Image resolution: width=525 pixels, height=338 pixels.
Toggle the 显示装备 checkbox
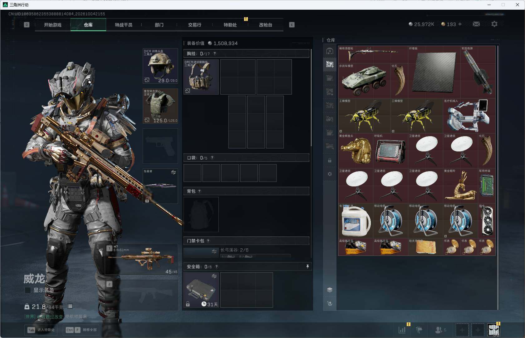(x=28, y=290)
